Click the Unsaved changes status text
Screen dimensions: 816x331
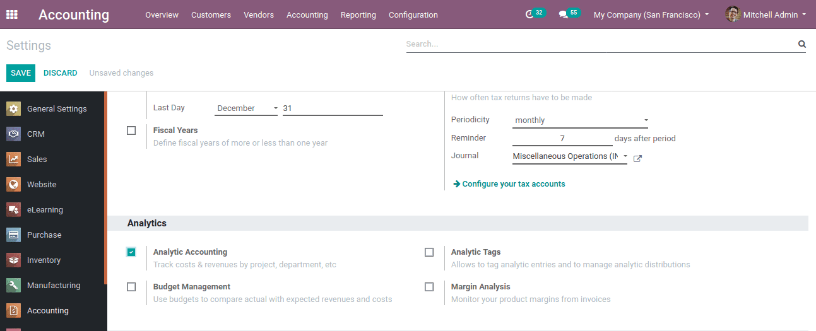[121, 73]
